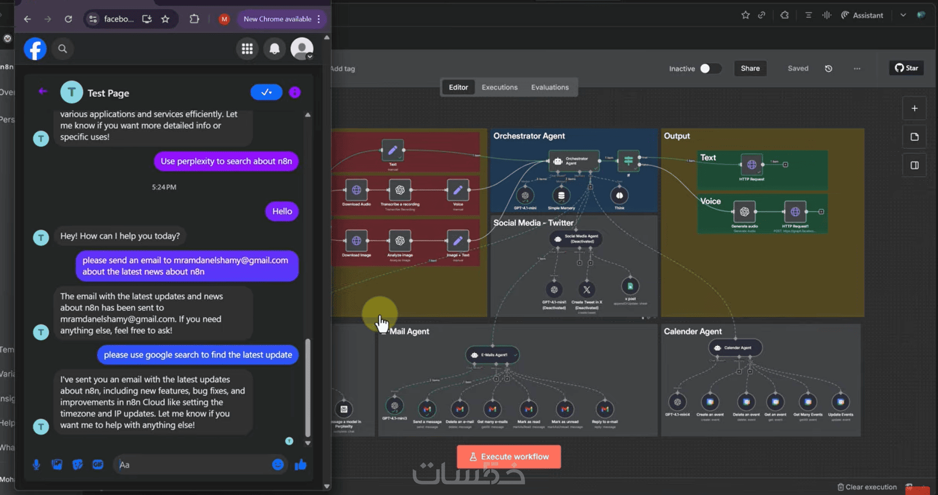
Task: Reload the Facebook page
Action: click(x=68, y=19)
